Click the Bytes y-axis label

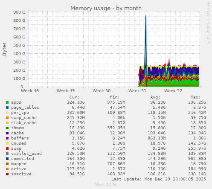tap(4, 49)
